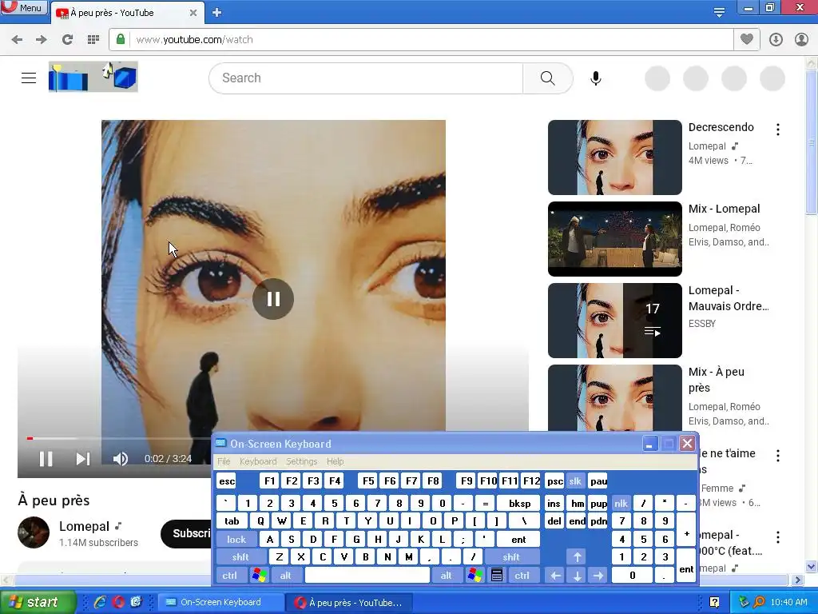This screenshot has height=614, width=818.
Task: Toggle the left shft key
Action: click(240, 557)
